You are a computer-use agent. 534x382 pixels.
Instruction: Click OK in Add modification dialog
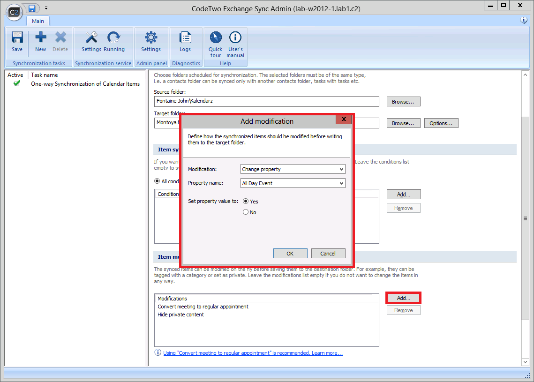290,253
